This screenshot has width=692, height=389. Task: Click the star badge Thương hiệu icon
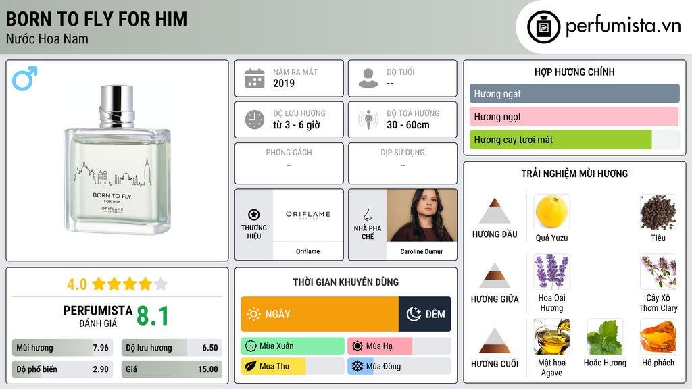(x=254, y=215)
